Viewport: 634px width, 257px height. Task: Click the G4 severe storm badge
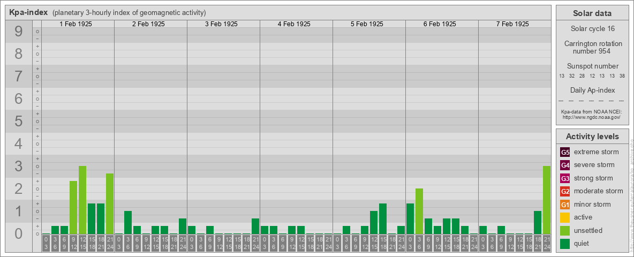coord(565,165)
